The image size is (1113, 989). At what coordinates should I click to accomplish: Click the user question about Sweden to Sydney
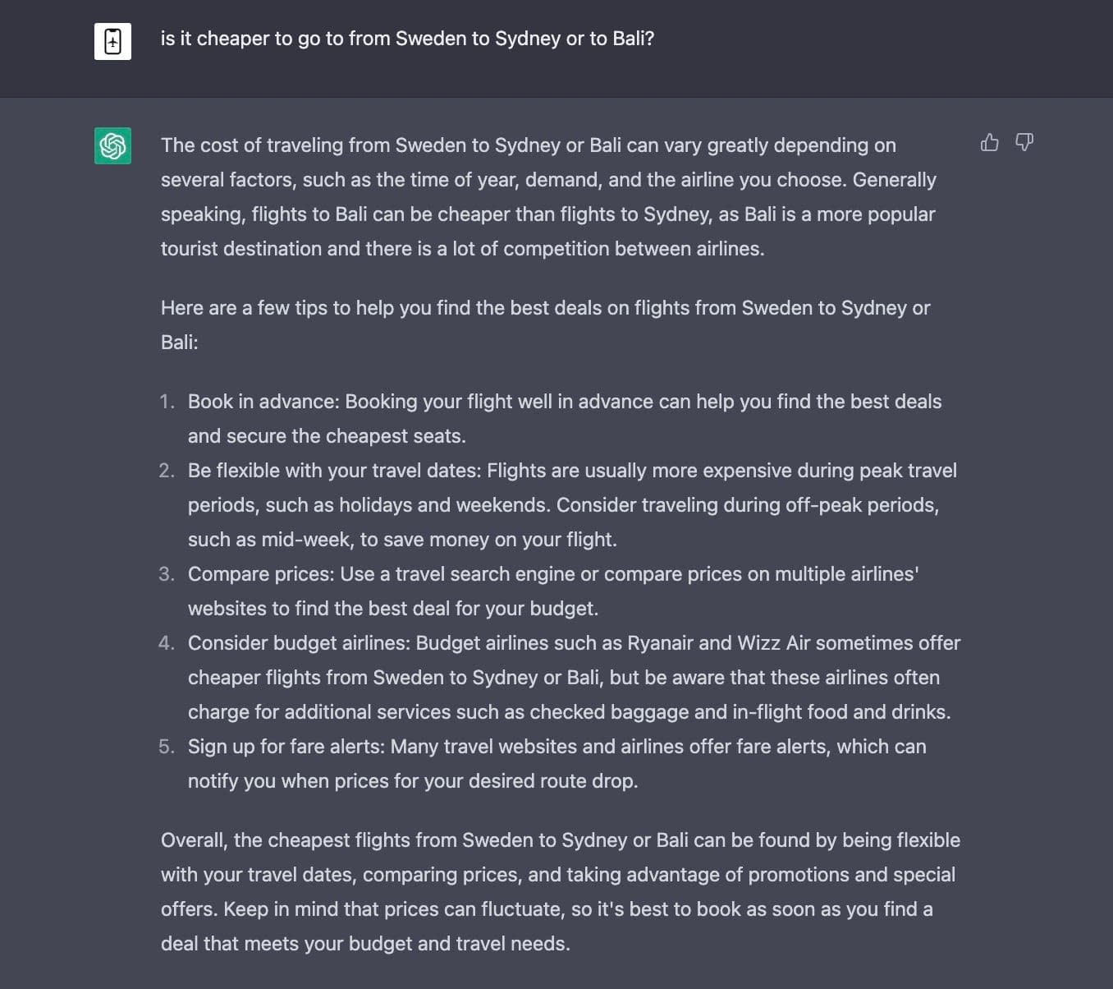407,39
